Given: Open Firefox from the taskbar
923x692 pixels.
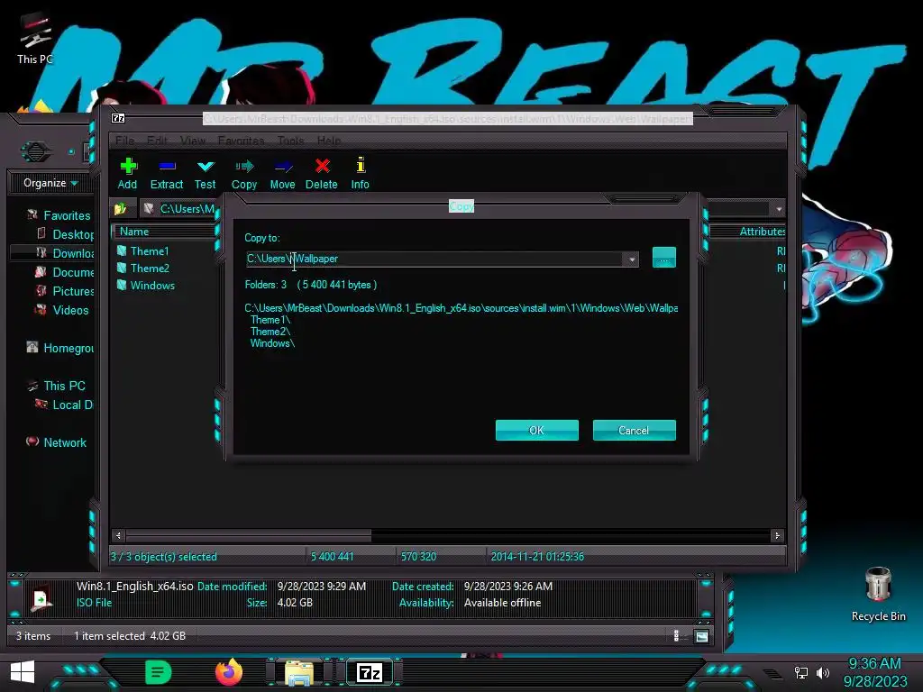Looking at the screenshot, I should point(228,672).
